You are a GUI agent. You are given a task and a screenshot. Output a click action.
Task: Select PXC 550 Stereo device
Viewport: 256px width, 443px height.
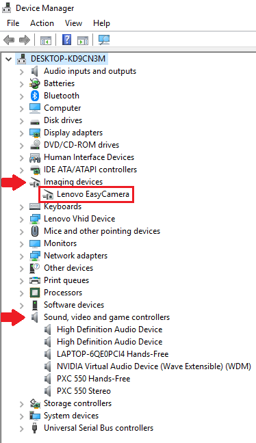pyautogui.click(x=84, y=391)
